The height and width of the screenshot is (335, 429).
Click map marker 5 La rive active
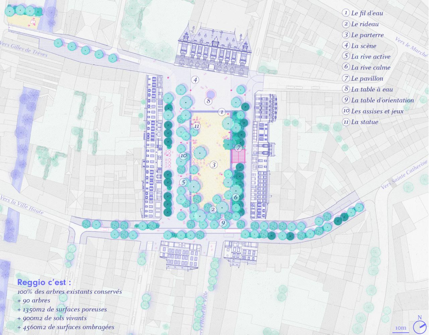pyautogui.click(x=183, y=182)
